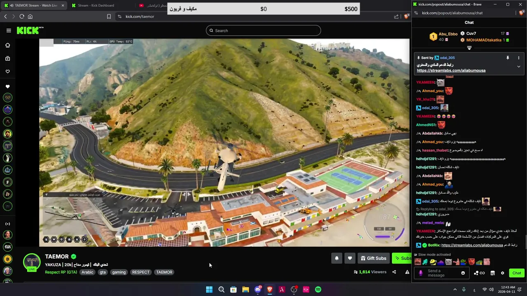Unpin the pinned chat message
Image resolution: width=527 pixels, height=296 pixels.
[508, 58]
